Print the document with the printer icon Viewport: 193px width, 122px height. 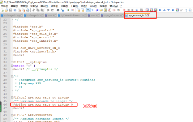coord(28,10)
